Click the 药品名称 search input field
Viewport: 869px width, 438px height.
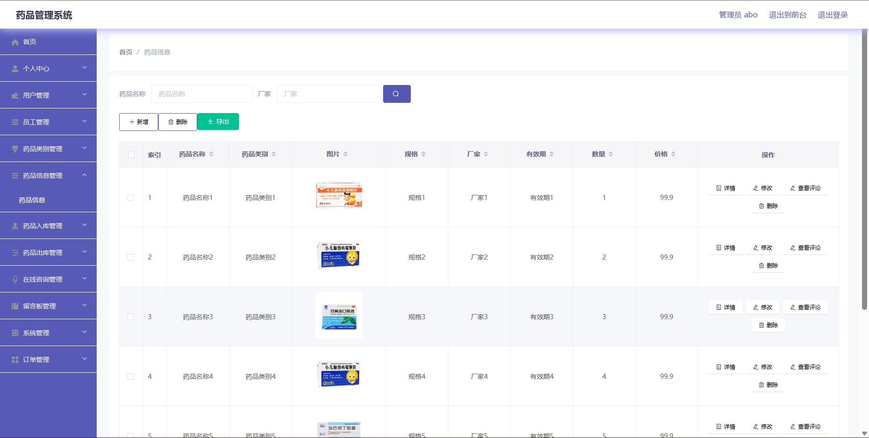point(202,94)
